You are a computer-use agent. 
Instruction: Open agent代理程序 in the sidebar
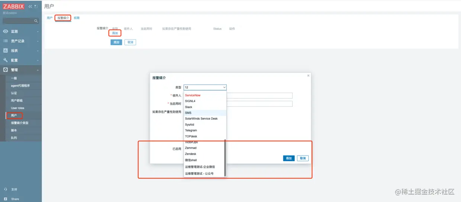[20, 86]
